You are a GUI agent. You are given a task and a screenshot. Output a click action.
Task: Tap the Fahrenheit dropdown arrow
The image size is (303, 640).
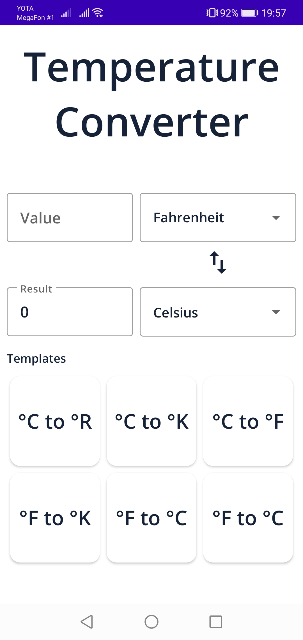click(276, 217)
